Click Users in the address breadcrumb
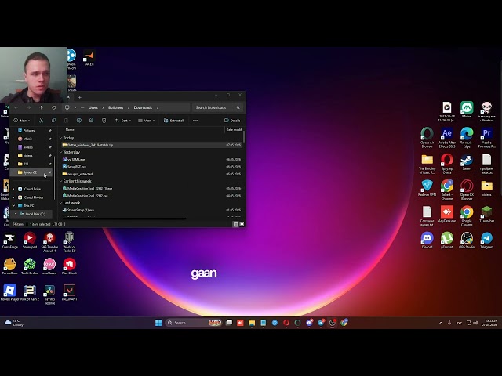The image size is (502, 376). coord(93,107)
